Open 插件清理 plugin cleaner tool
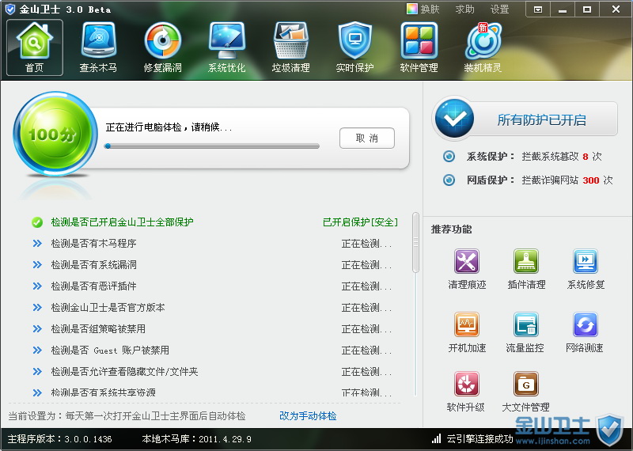Image resolution: width=633 pixels, height=451 pixels. point(526,269)
